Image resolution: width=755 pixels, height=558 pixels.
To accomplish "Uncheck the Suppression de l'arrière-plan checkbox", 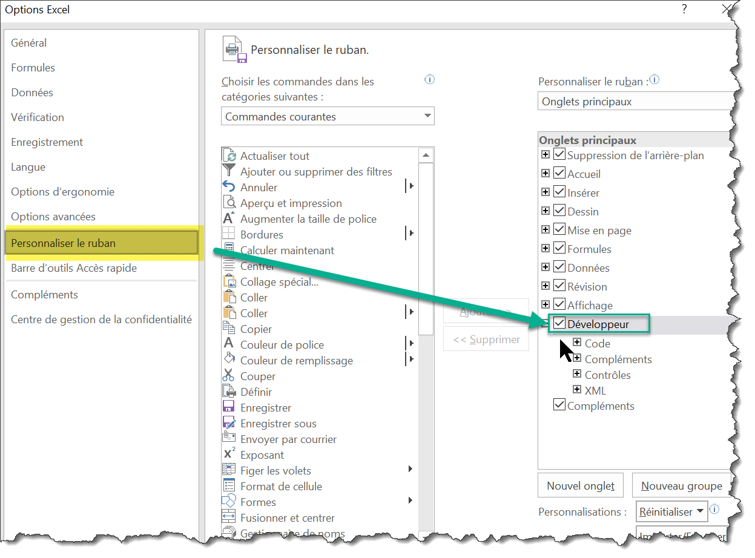I will coord(559,155).
